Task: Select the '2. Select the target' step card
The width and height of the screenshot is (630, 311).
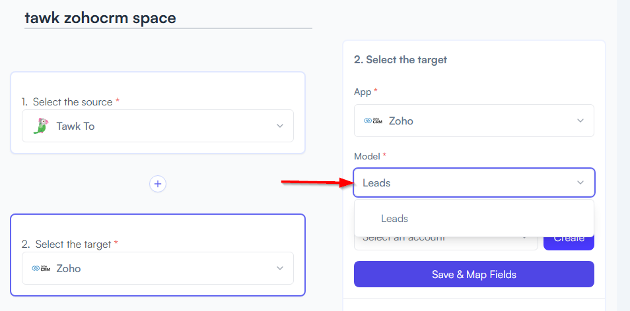Action: click(157, 255)
